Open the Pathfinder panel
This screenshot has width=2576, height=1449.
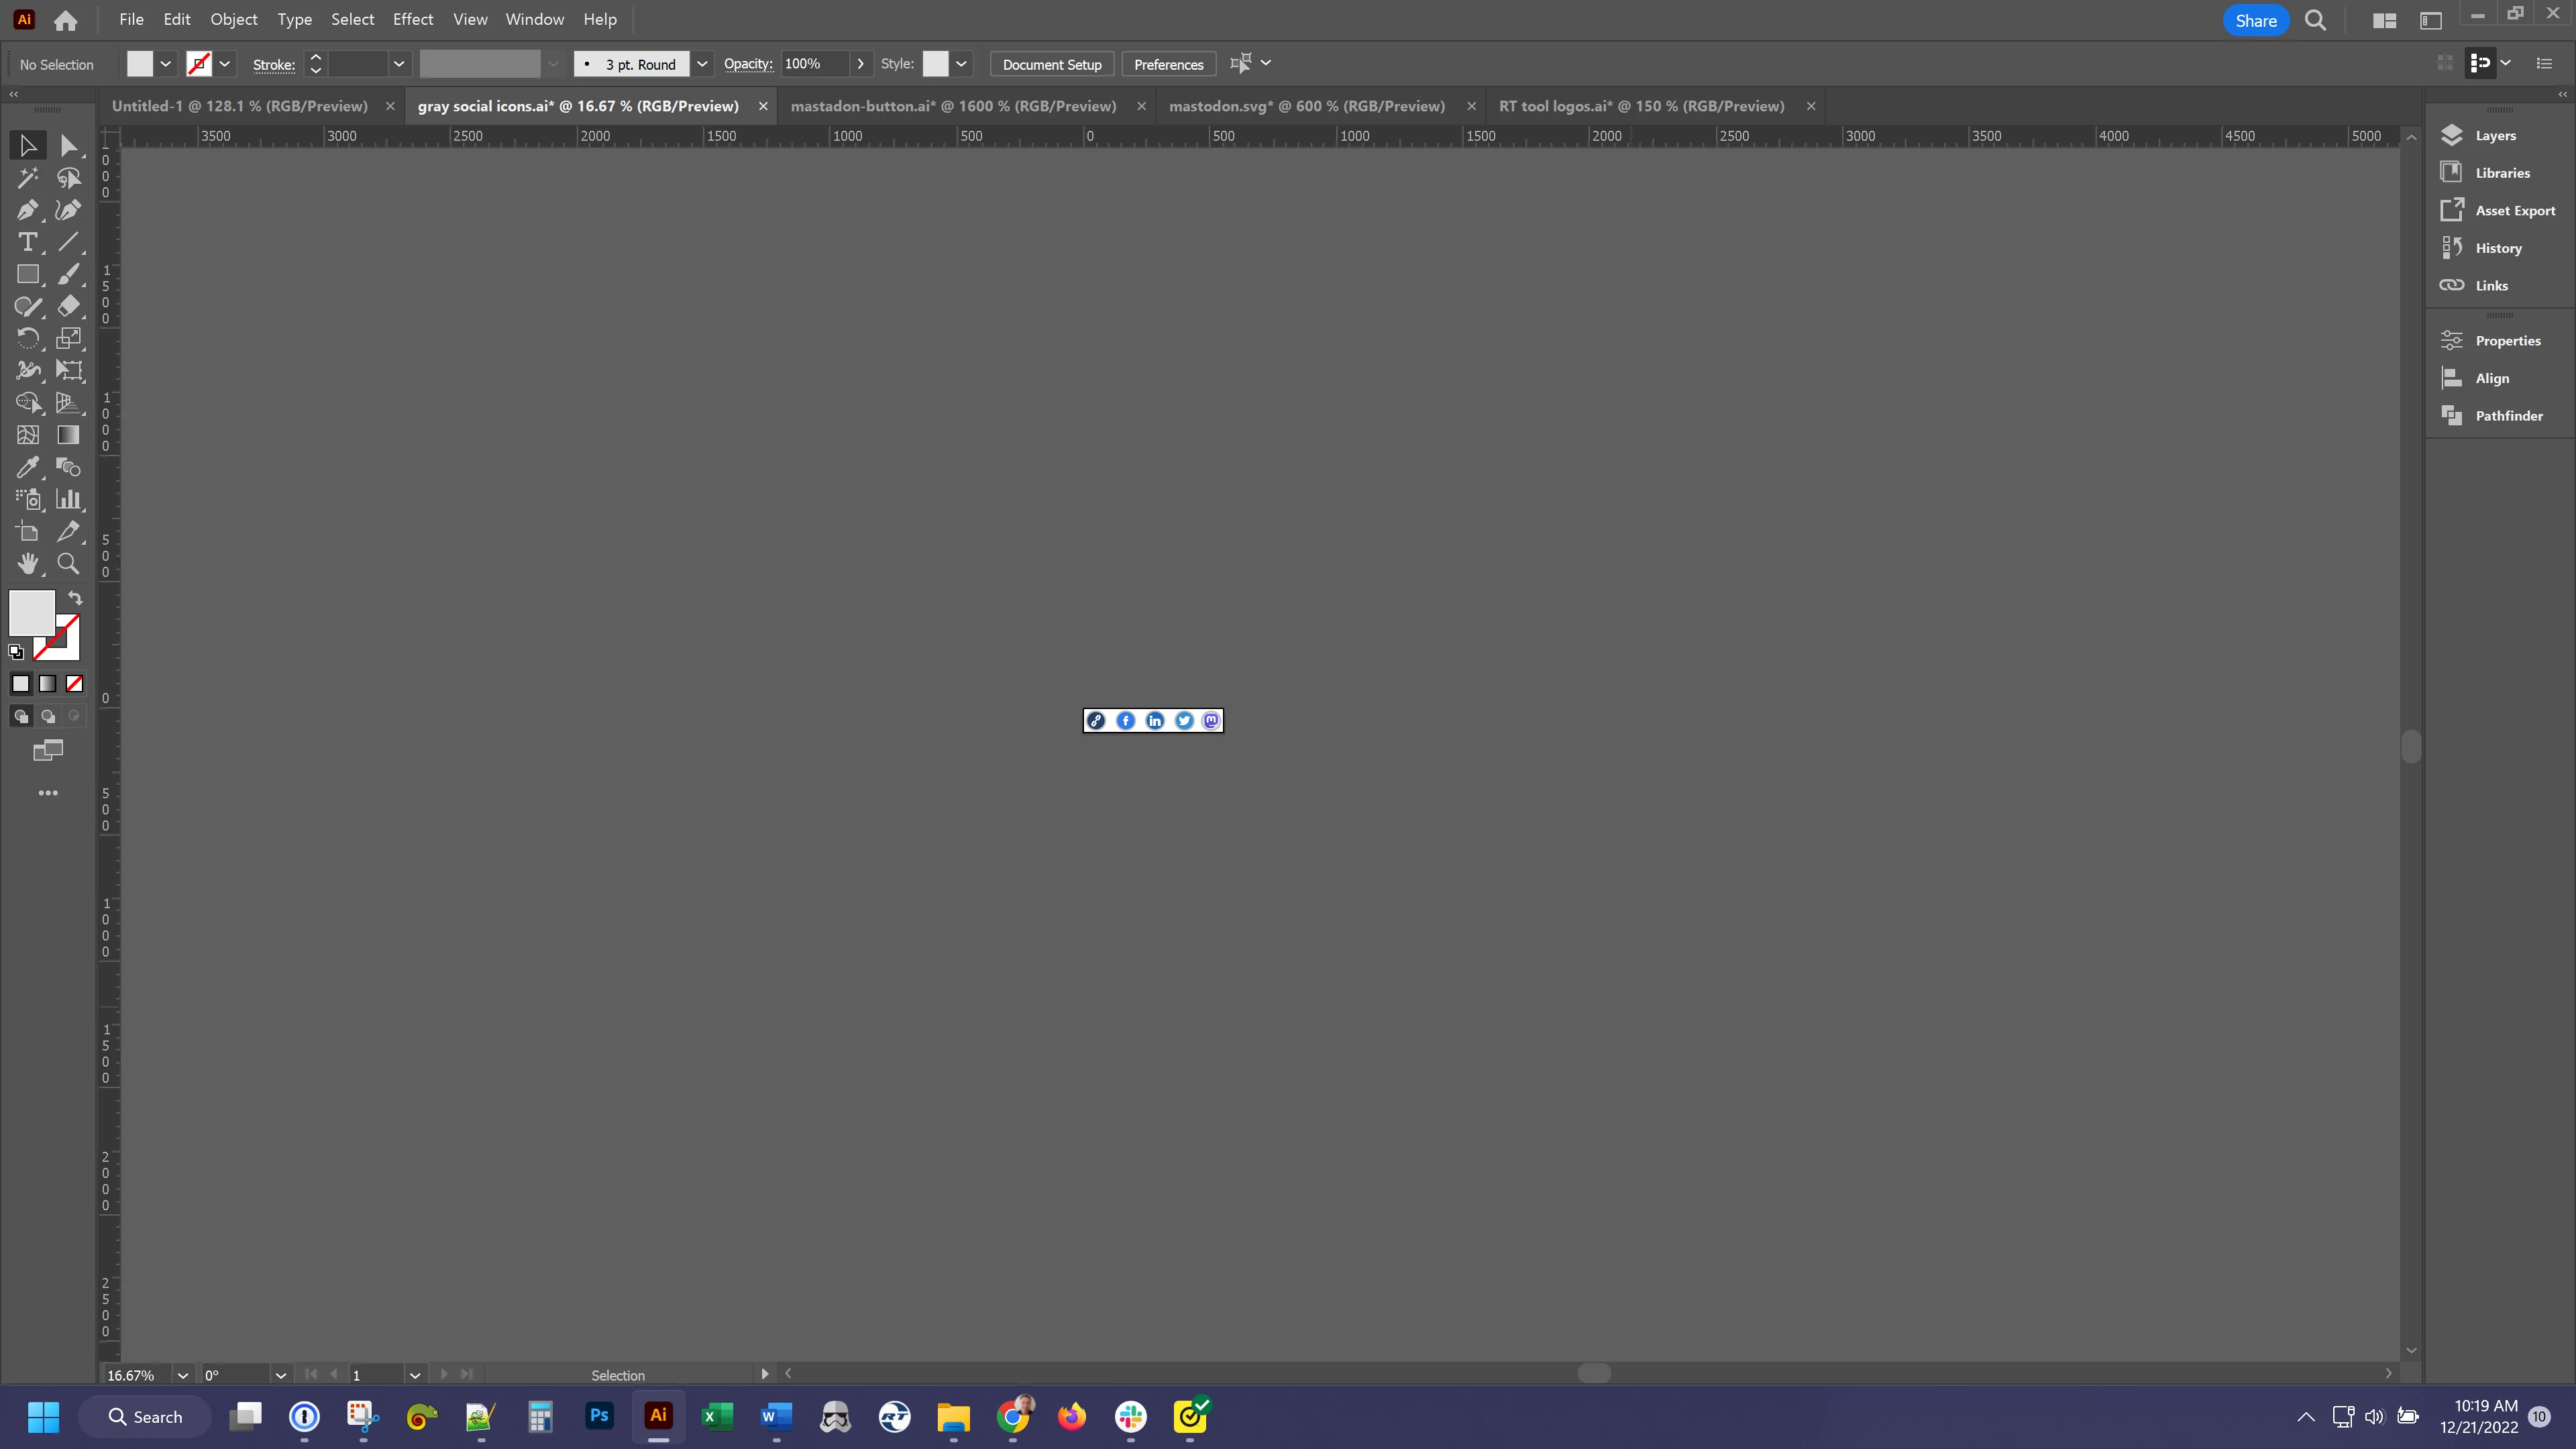(x=2508, y=416)
